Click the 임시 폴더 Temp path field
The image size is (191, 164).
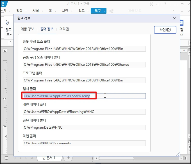[84, 96]
